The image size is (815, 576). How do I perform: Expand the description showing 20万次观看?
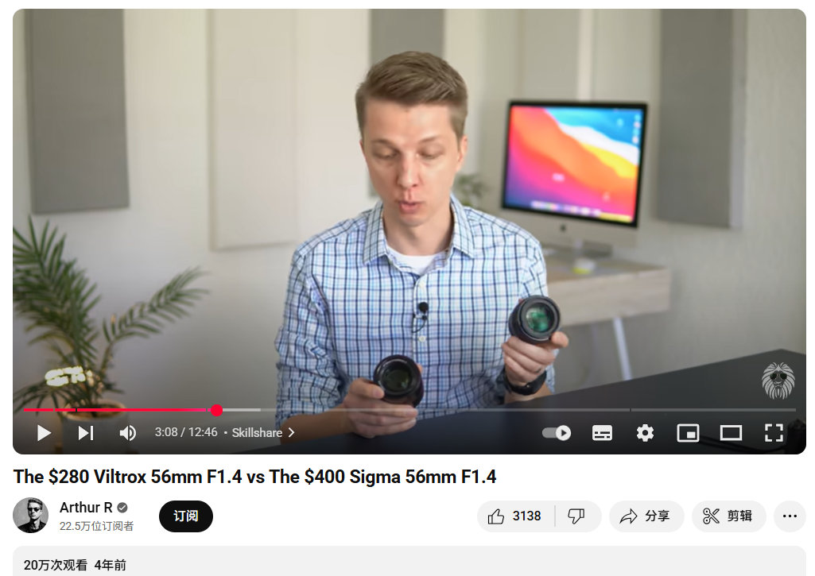(x=409, y=561)
